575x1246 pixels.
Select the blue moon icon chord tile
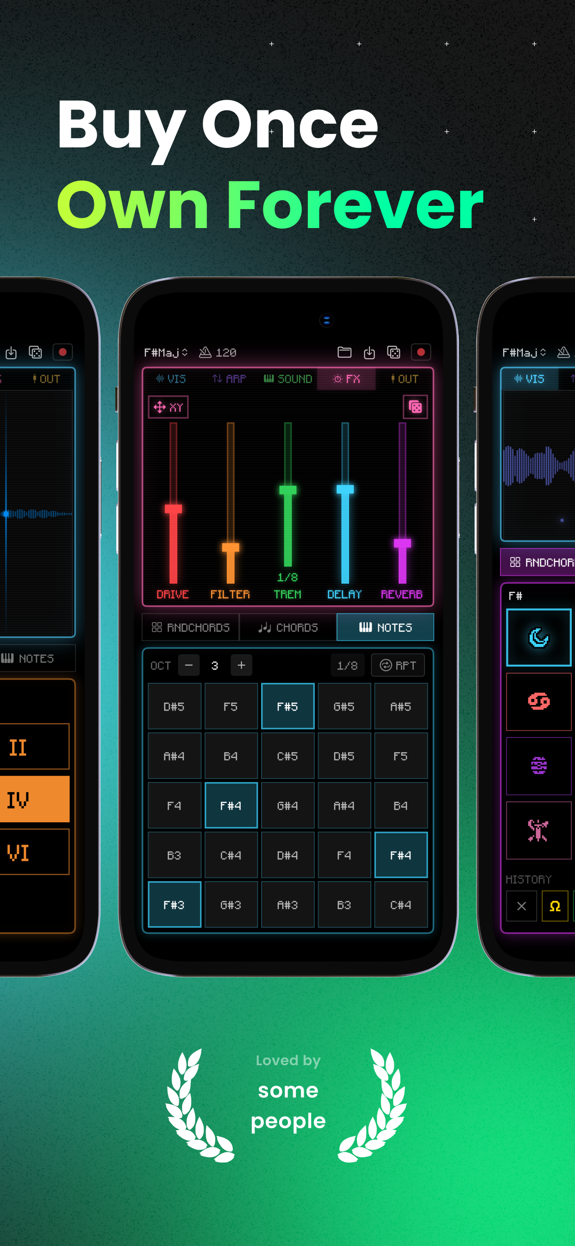[539, 637]
